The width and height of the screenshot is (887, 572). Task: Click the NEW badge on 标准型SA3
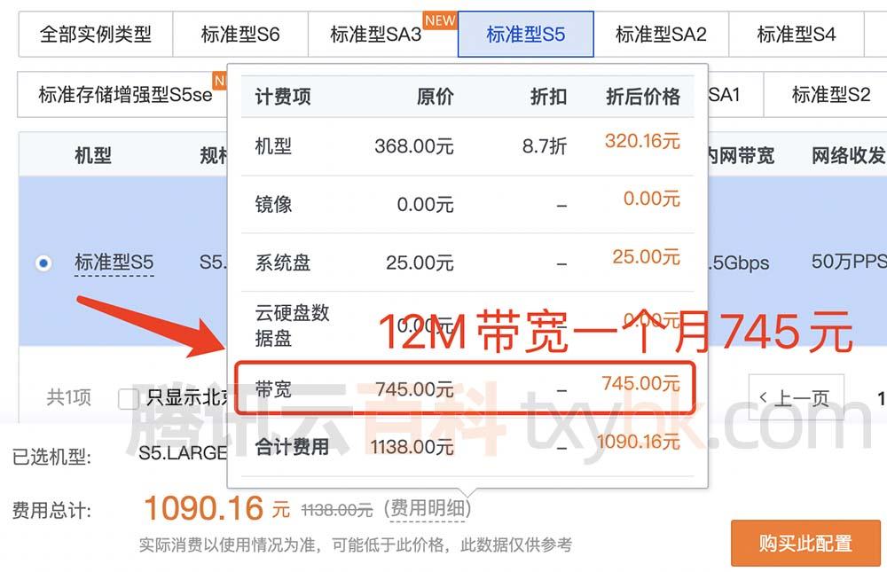click(440, 21)
